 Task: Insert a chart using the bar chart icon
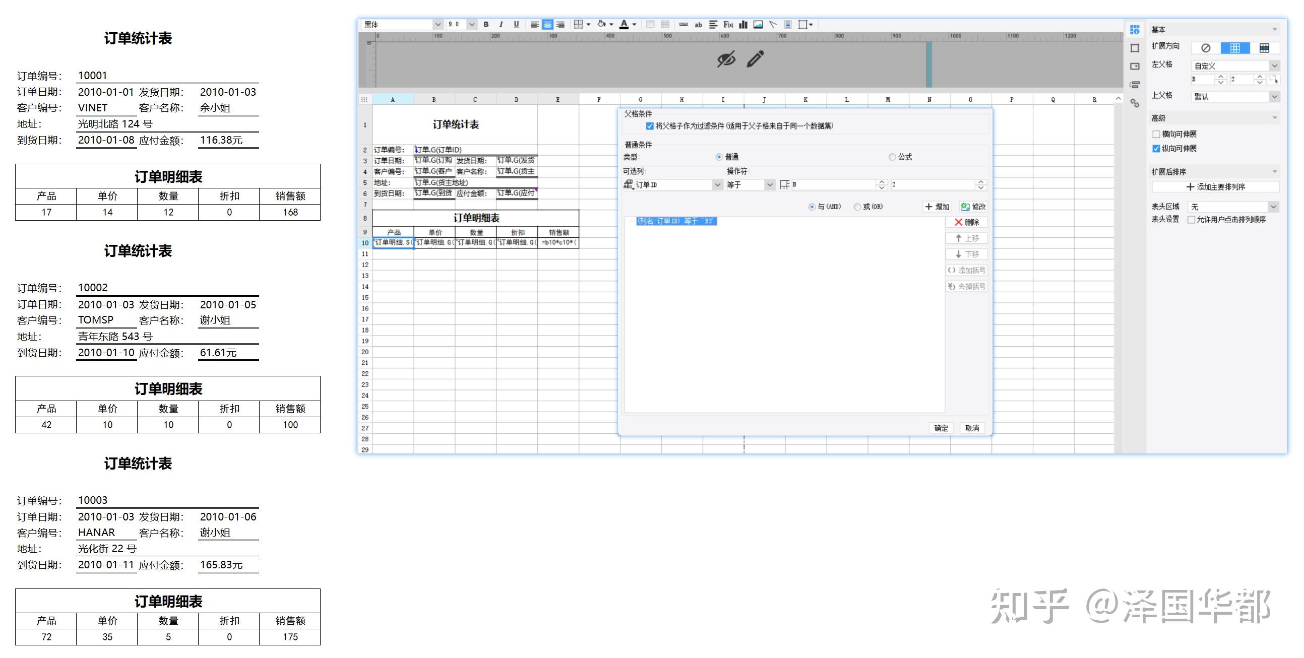click(743, 24)
